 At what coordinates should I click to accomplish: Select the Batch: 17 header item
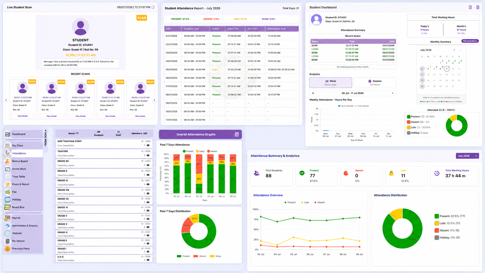tap(73, 133)
